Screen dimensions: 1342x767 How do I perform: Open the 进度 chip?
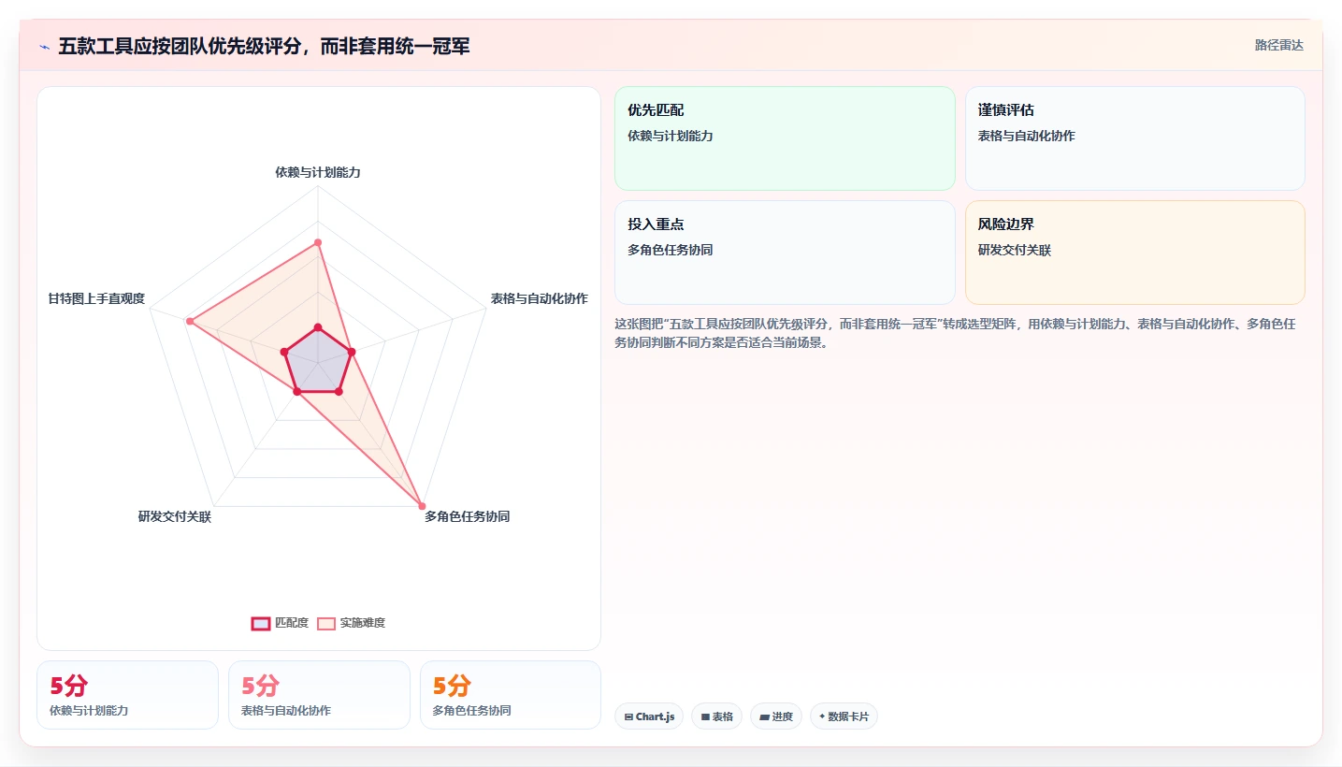tap(776, 716)
